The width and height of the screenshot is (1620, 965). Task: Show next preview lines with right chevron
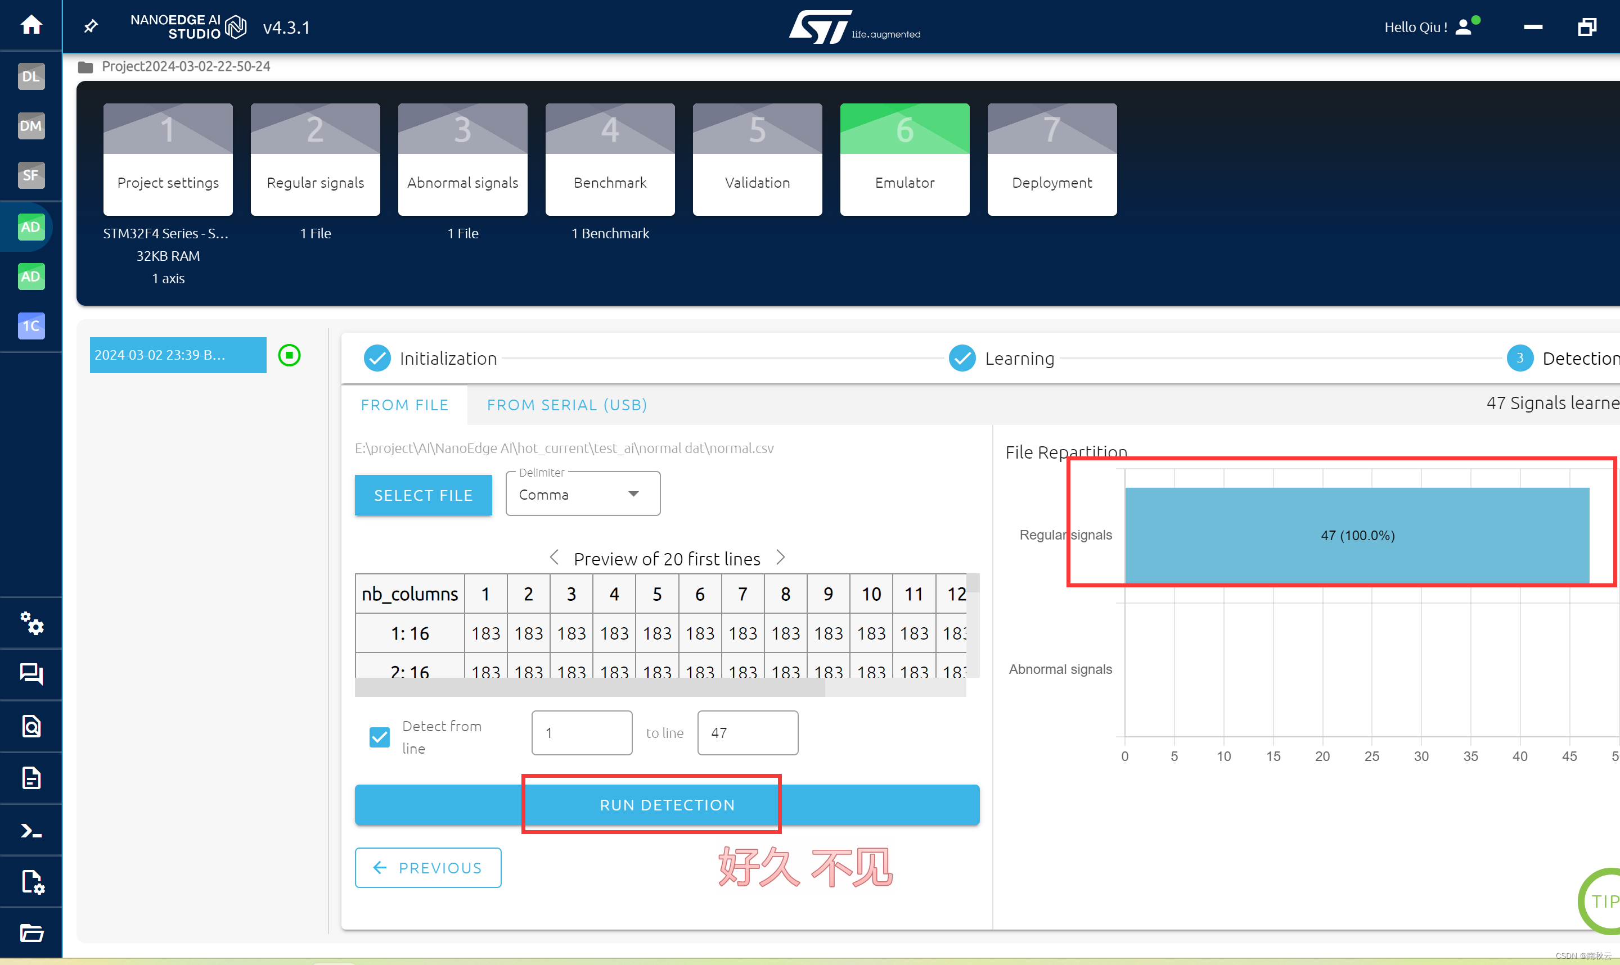pos(781,558)
